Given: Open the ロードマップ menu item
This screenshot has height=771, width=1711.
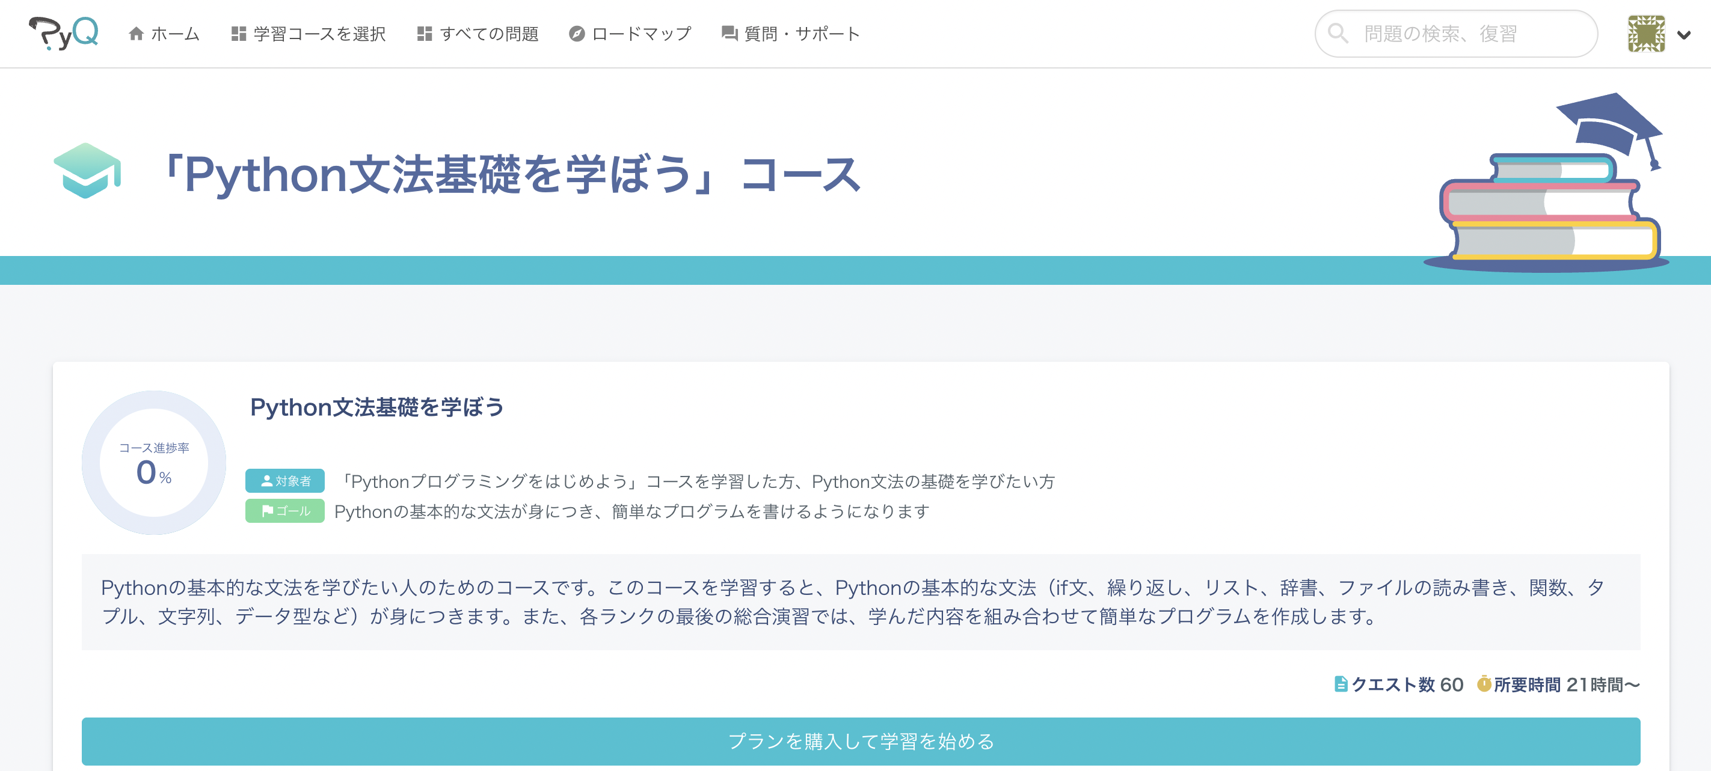Looking at the screenshot, I should coord(641,33).
